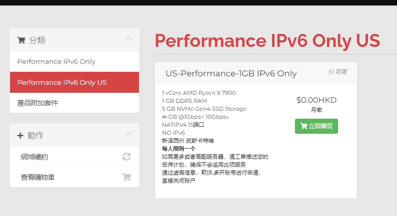This screenshot has width=397, height=216.
Task: Collapse the 動作 panel chevron
Action: 128,134
